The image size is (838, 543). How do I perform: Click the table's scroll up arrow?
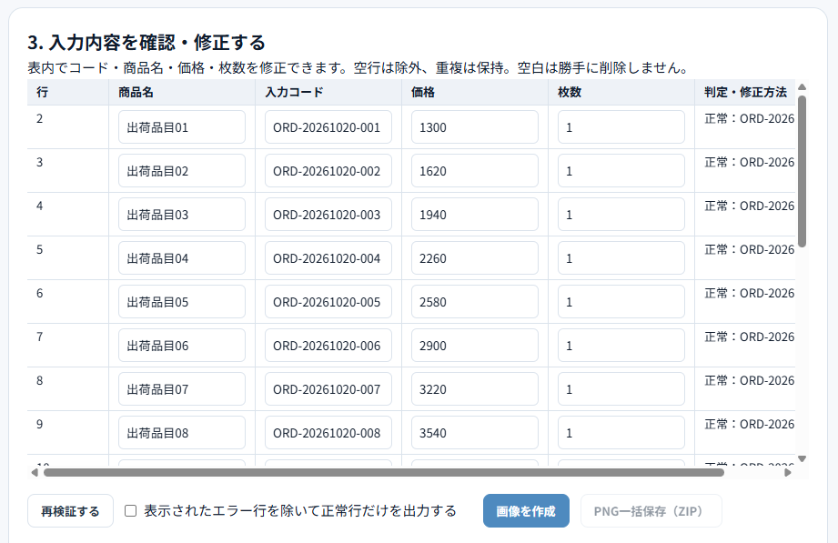coord(802,87)
